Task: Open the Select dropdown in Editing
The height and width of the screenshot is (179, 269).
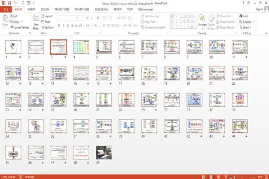Action: pos(245,27)
